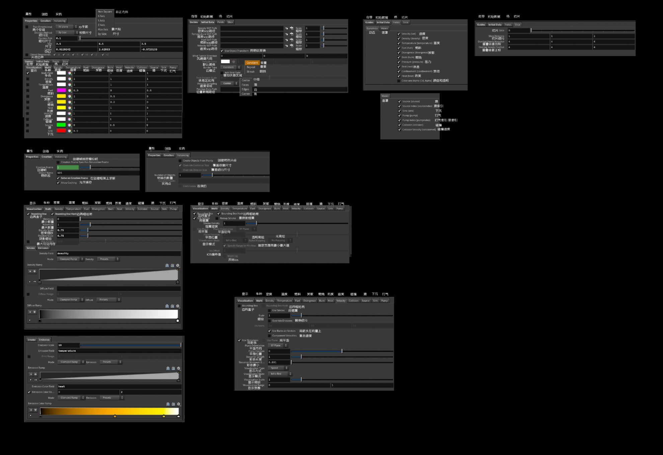Open color picker wheel for Source row
This screenshot has width=663, height=455.
[x=70, y=125]
